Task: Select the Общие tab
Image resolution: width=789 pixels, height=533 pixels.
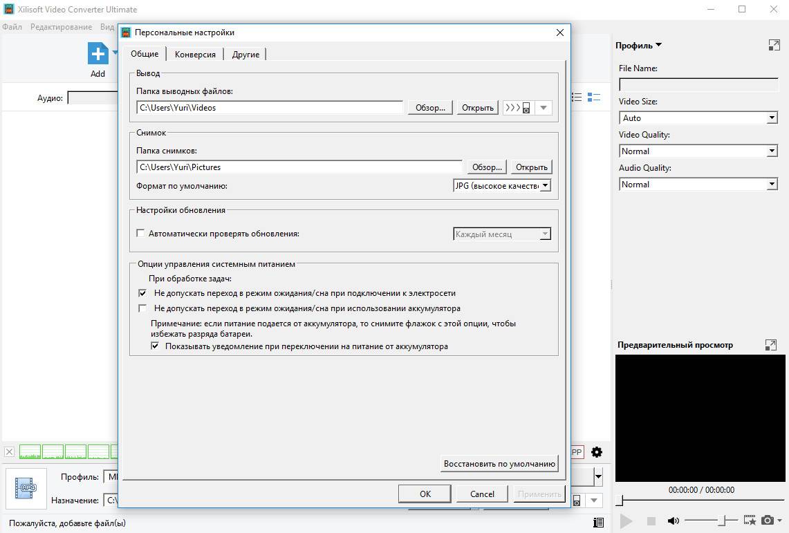Action: (145, 54)
